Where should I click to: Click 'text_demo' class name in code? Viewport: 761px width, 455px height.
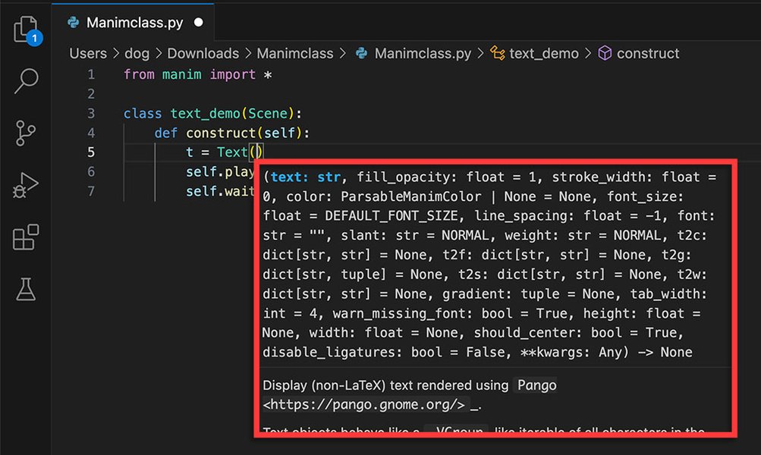coord(206,114)
